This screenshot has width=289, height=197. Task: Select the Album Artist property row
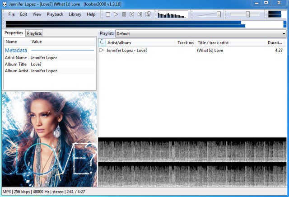point(49,71)
